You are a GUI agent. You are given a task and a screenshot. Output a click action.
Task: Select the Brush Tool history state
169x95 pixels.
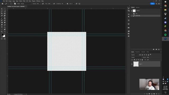tap(145, 16)
